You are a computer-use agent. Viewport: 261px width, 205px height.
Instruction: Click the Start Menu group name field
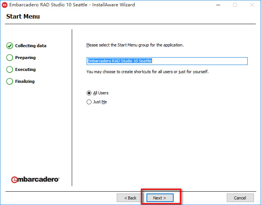(167, 61)
